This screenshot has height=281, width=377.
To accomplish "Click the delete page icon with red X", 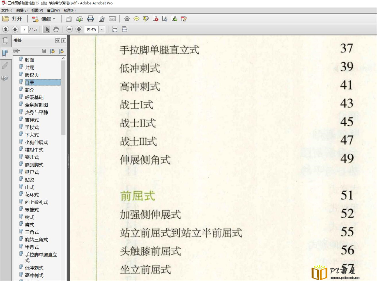I will pos(155,19).
